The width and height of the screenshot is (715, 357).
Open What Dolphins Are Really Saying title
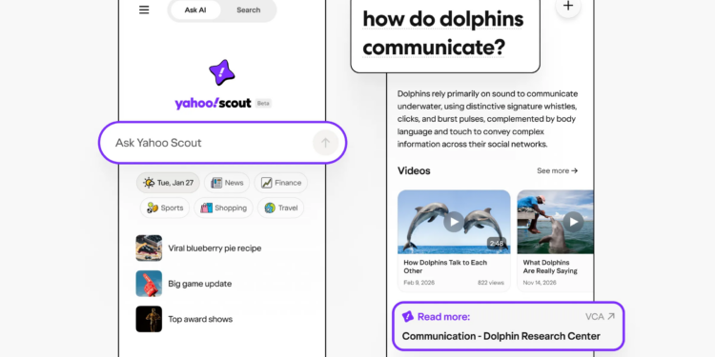[x=550, y=267]
